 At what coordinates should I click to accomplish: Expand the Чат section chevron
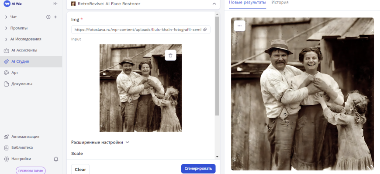point(6,17)
